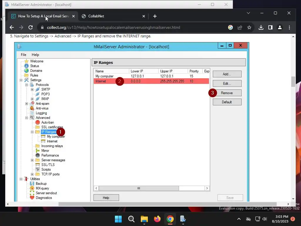301x226 pixels.
Task: Show hidden system tray icons
Action: coord(239,219)
